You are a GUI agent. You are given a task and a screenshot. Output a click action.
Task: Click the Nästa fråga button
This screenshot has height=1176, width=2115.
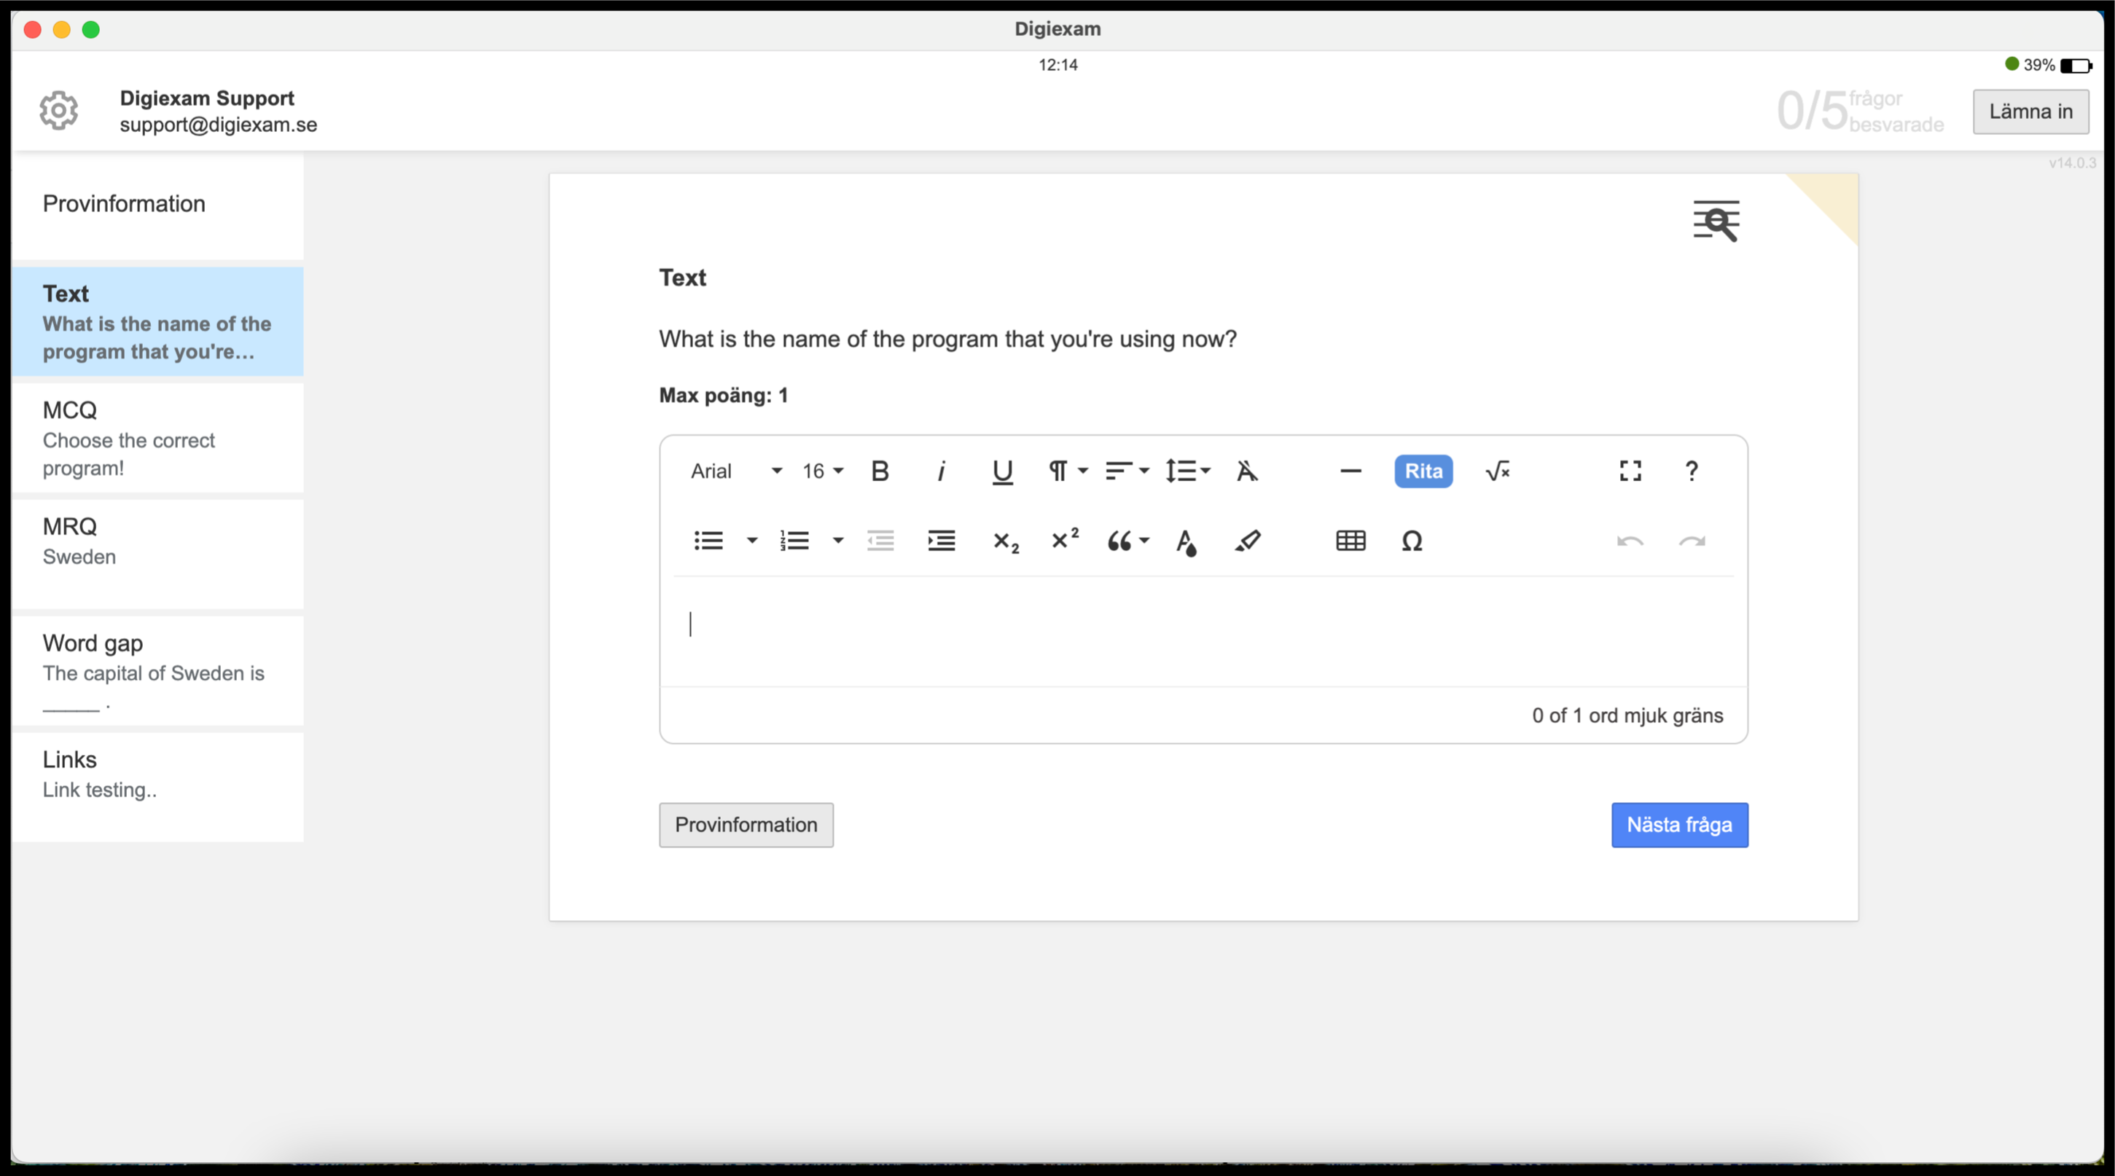pyautogui.click(x=1679, y=825)
